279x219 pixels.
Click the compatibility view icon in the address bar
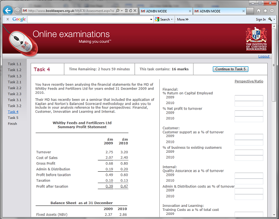(126, 11)
